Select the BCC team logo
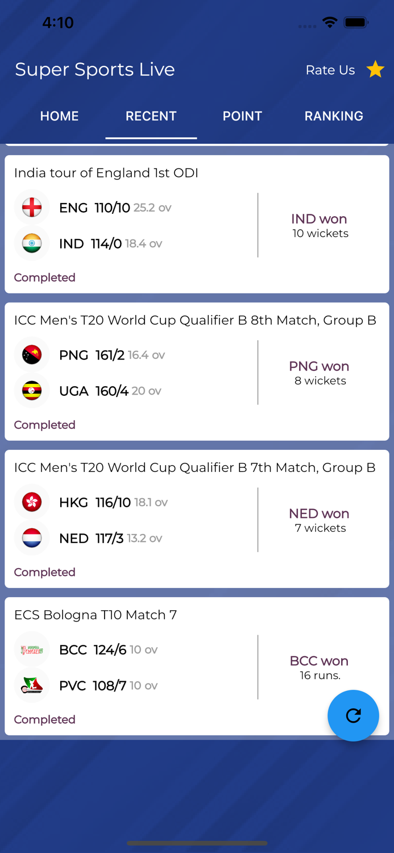The width and height of the screenshot is (394, 853). click(x=32, y=649)
